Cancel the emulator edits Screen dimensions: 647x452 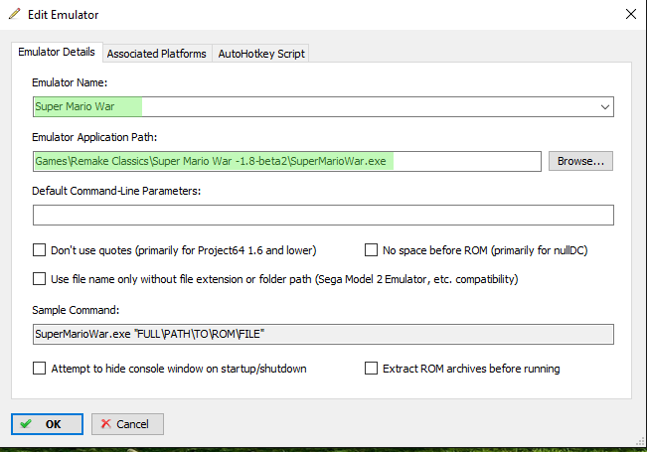(x=127, y=424)
